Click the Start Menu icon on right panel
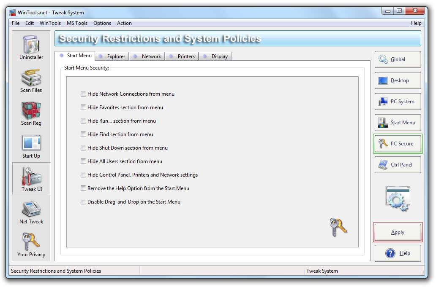 tap(383, 123)
